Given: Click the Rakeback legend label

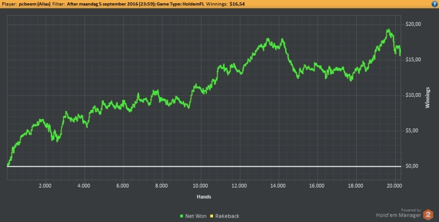Looking at the screenshot, I should click(227, 216).
